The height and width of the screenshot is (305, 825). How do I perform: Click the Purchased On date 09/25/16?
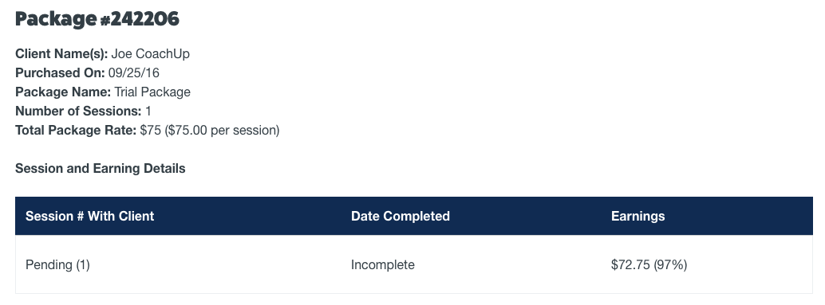(133, 73)
